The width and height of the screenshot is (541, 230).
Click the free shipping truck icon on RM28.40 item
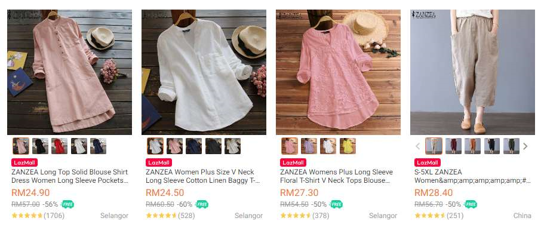pos(471,204)
